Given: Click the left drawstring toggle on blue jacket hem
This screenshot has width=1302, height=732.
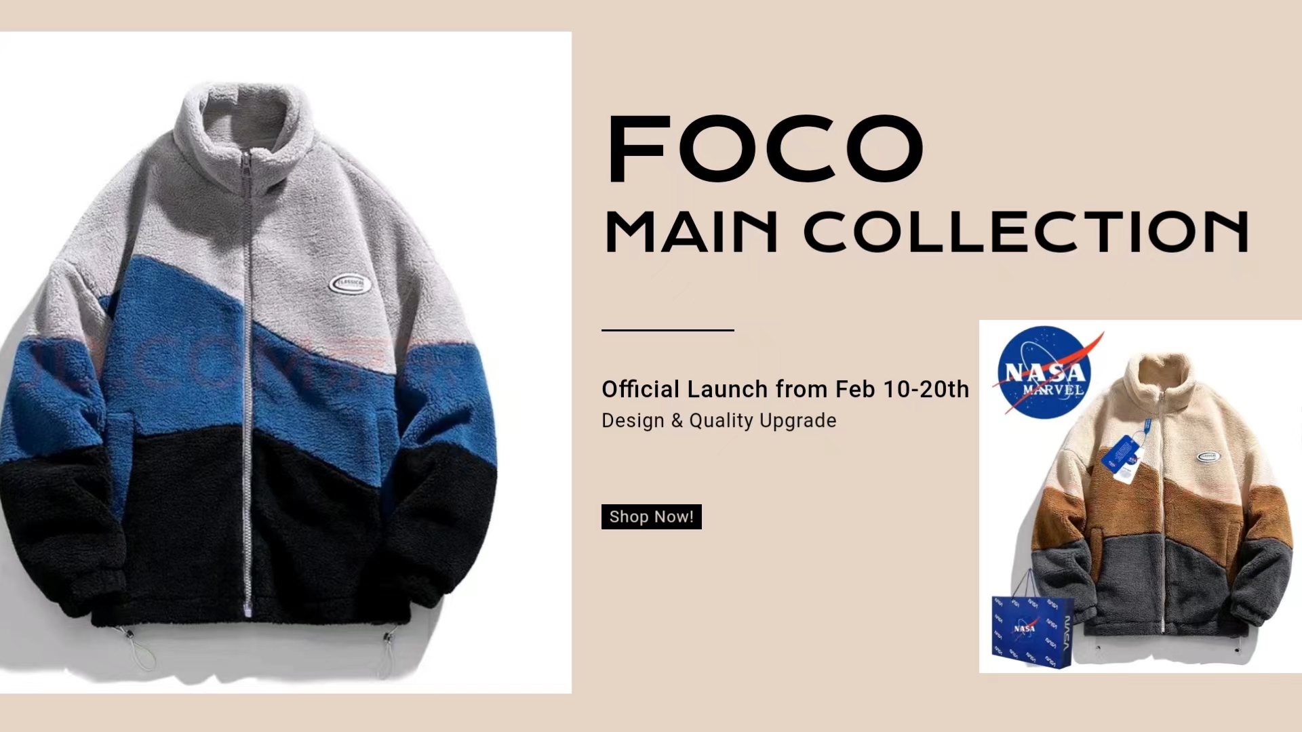Looking at the screenshot, I should tap(138, 649).
